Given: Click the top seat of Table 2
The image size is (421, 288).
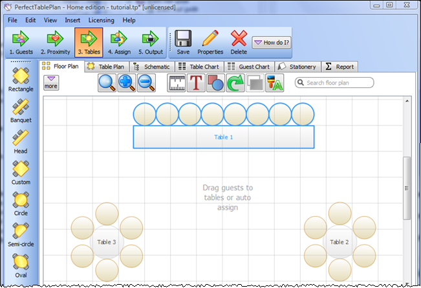Looking at the screenshot, I should [x=340, y=214].
